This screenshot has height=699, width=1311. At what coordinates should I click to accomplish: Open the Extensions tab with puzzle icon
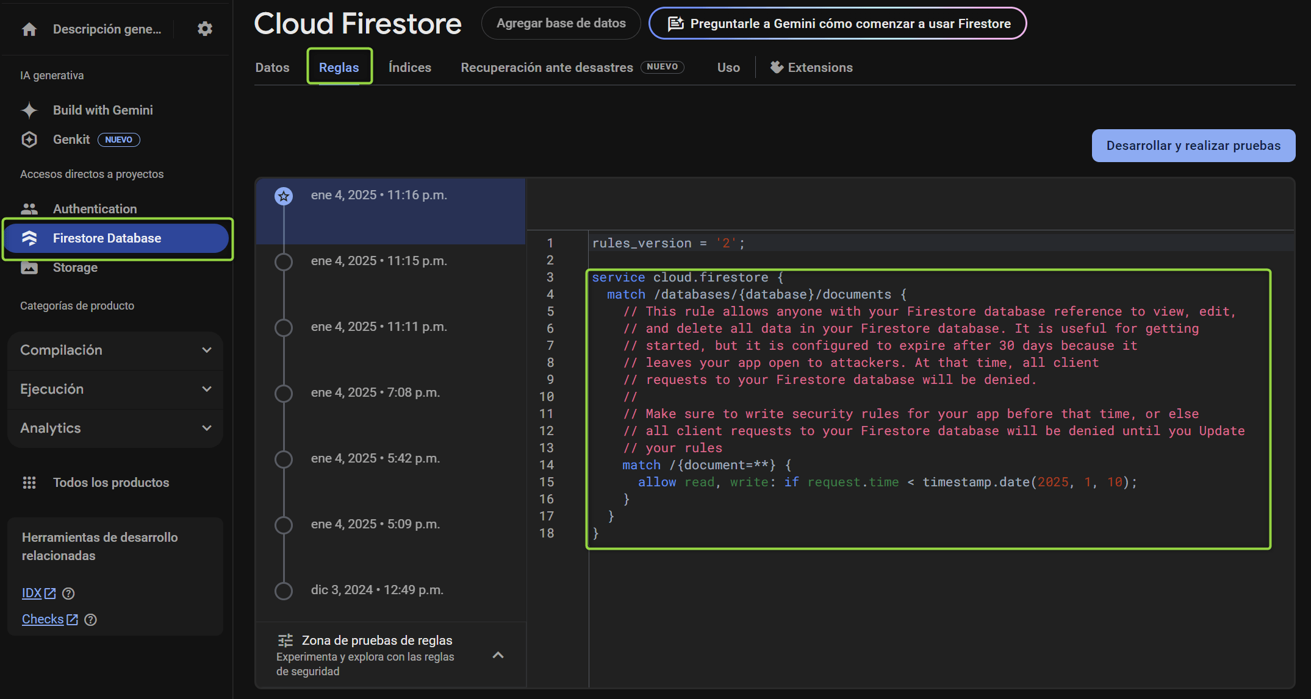click(811, 67)
